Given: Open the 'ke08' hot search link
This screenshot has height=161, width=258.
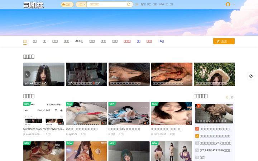Looking at the screenshot, I should click(x=161, y=4).
